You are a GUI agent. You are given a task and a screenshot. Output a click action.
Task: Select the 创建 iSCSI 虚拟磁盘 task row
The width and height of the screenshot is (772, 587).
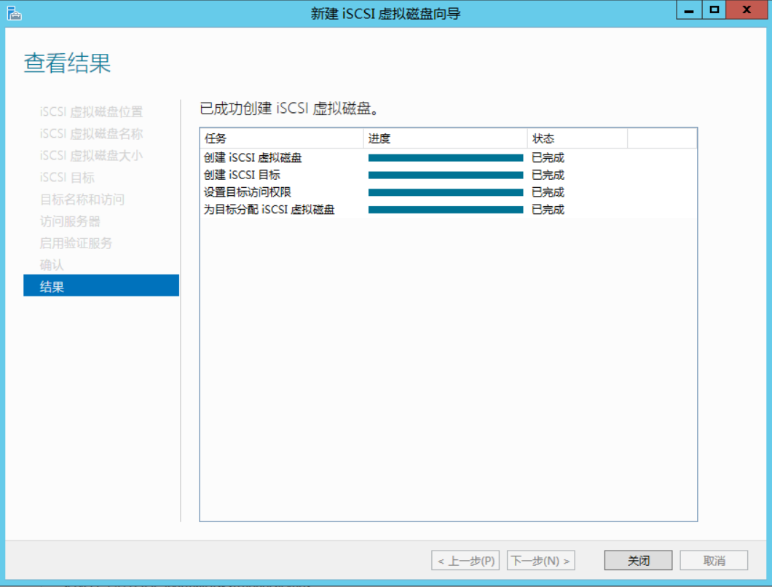(x=449, y=157)
